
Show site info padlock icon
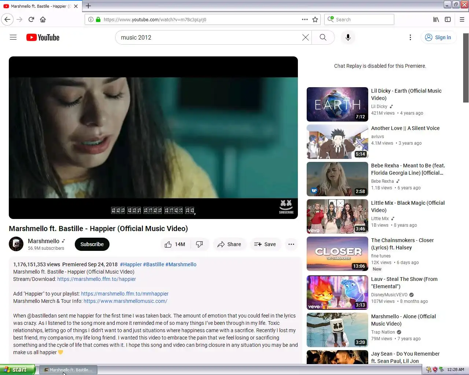tap(98, 19)
